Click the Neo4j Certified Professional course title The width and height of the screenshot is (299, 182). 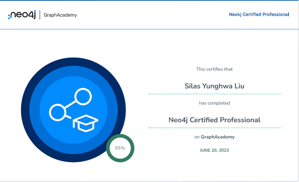click(x=215, y=120)
